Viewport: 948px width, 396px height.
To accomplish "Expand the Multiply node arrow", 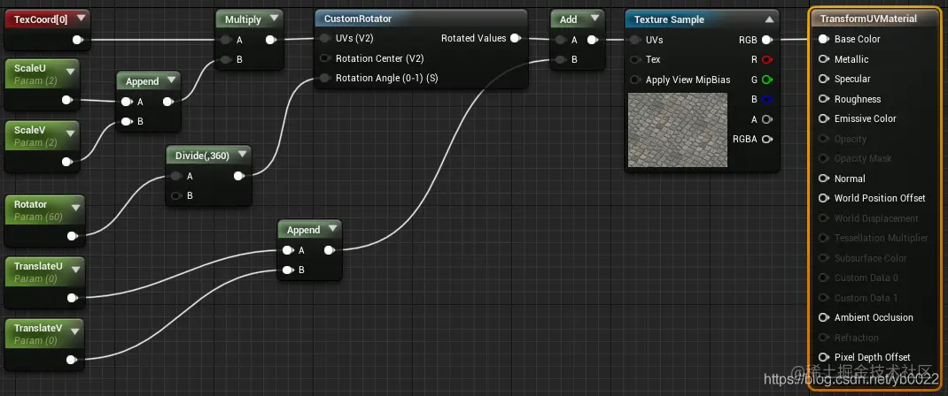I will click(275, 19).
